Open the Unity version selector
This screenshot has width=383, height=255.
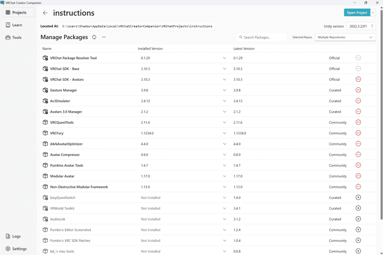pos(361,26)
